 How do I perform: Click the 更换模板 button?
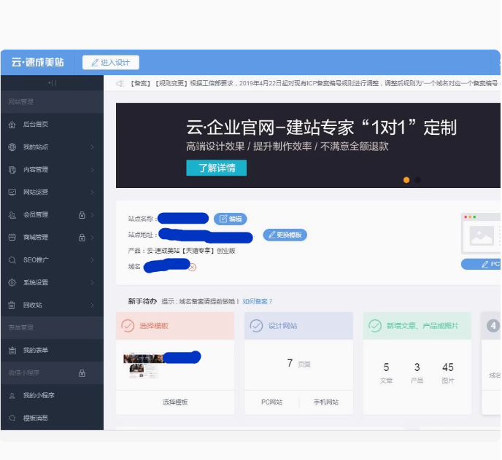[x=285, y=235]
